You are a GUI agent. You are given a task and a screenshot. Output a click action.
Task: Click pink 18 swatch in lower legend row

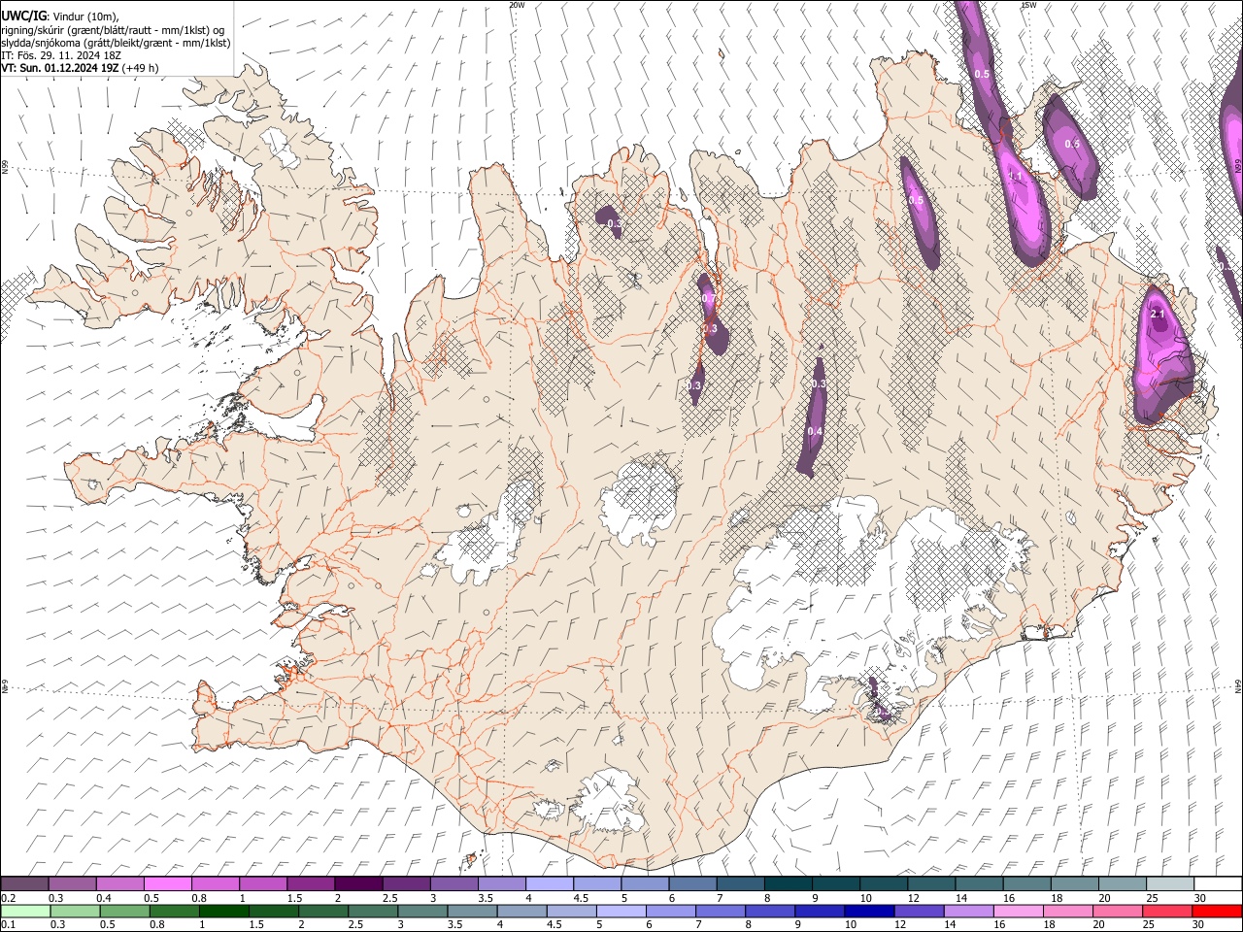coord(1067,912)
